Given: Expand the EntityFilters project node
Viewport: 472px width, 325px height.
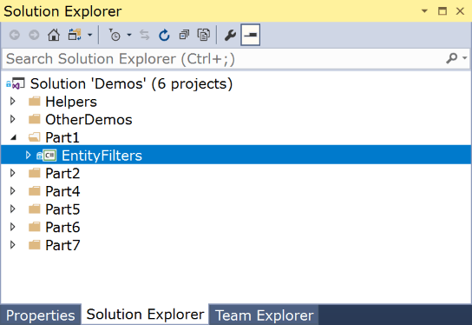Looking at the screenshot, I should (x=28, y=156).
